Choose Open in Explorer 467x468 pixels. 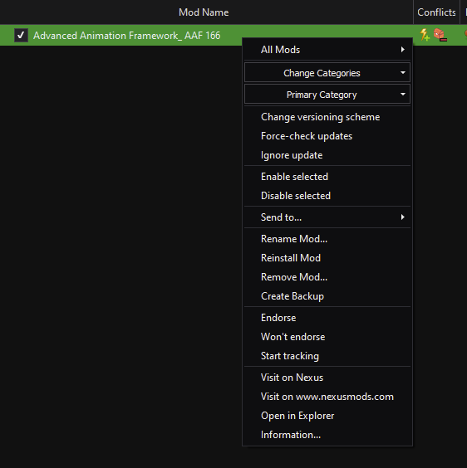coord(327,416)
